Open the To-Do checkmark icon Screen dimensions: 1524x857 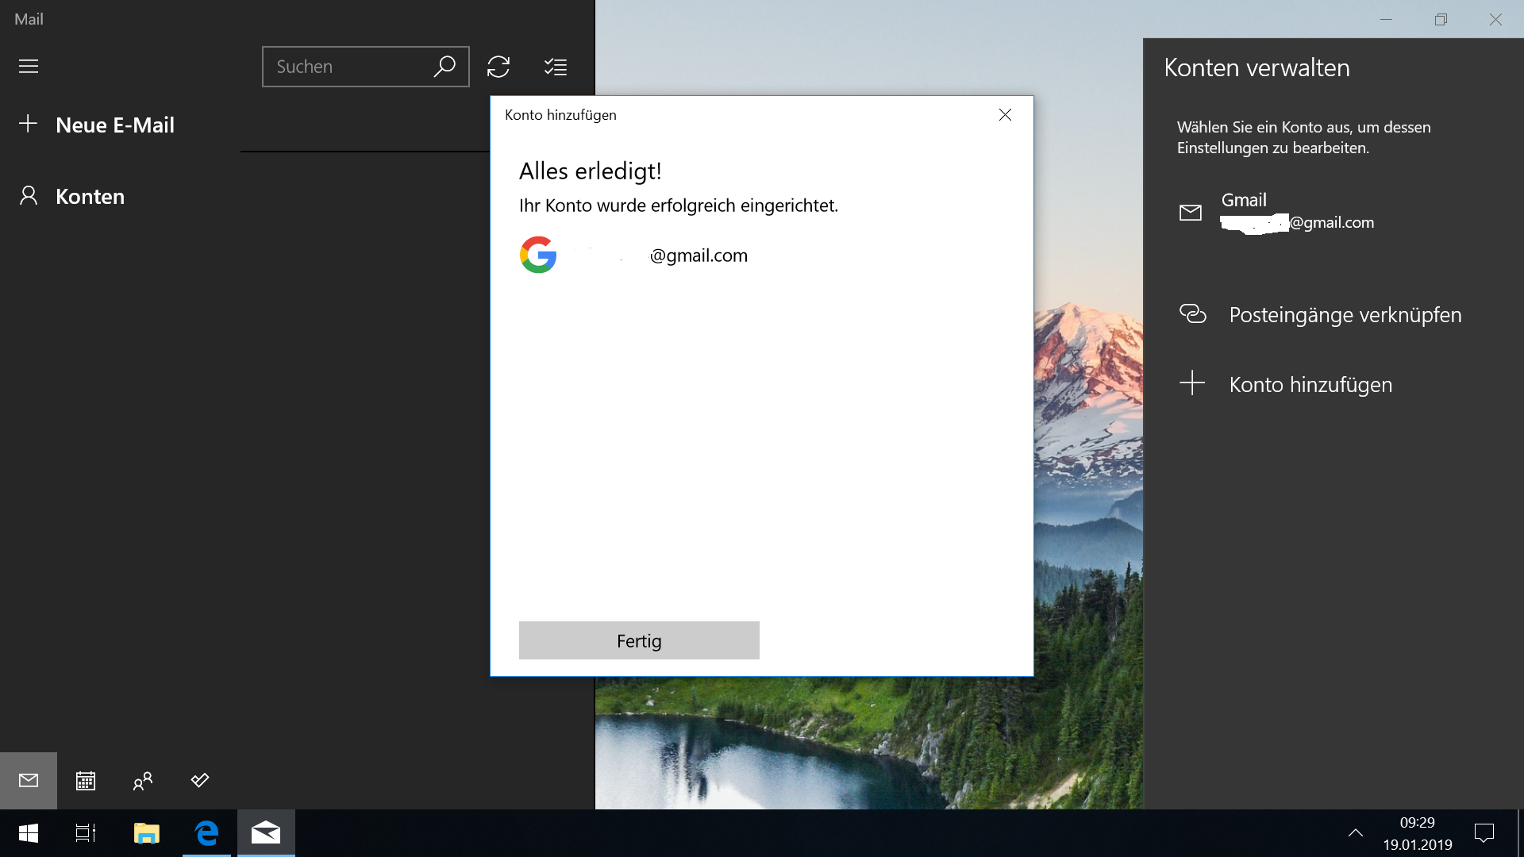tap(200, 781)
